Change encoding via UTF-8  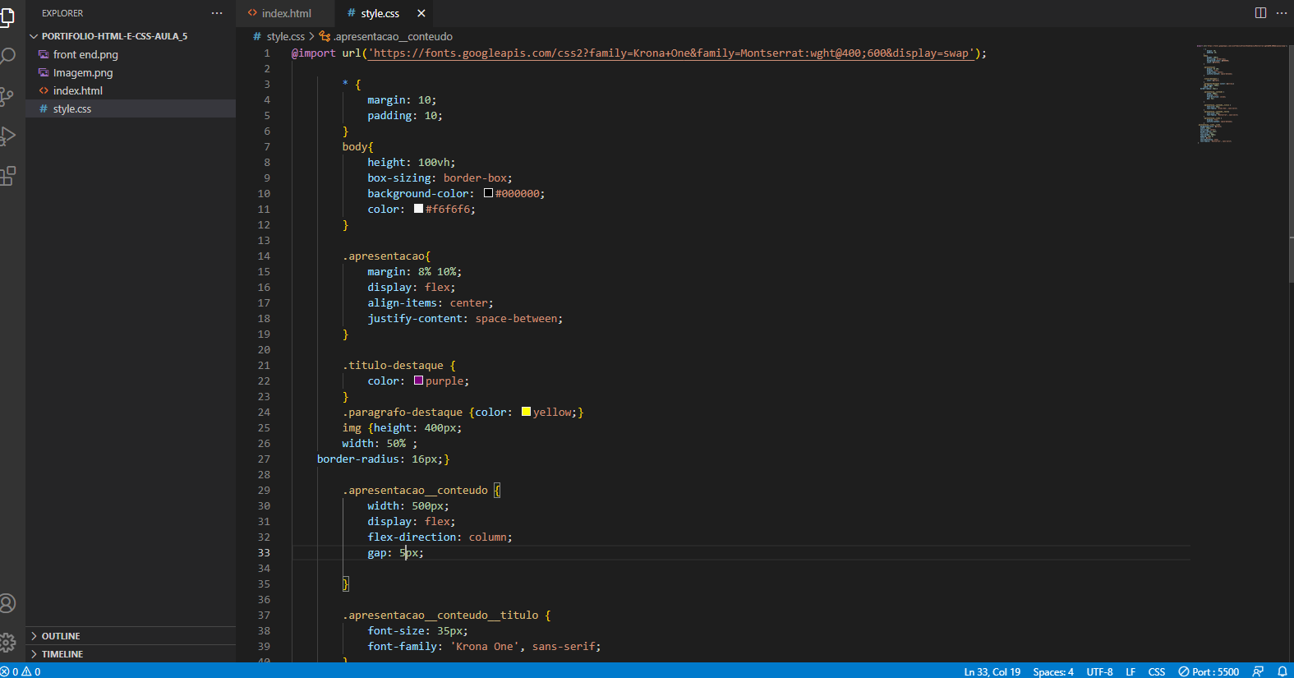[x=1099, y=671]
